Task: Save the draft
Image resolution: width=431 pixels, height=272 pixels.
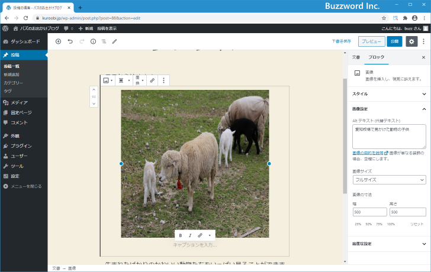Action: click(x=342, y=41)
